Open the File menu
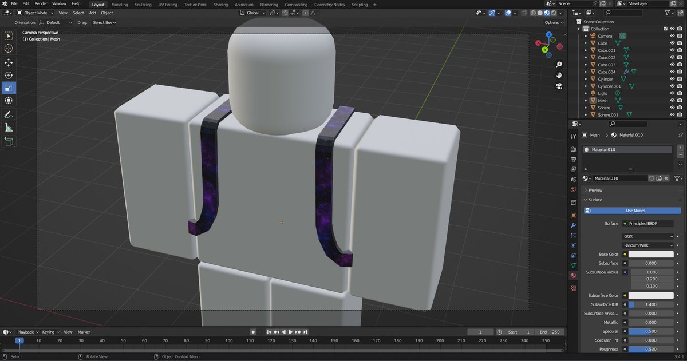The width and height of the screenshot is (687, 361). coord(14,3)
